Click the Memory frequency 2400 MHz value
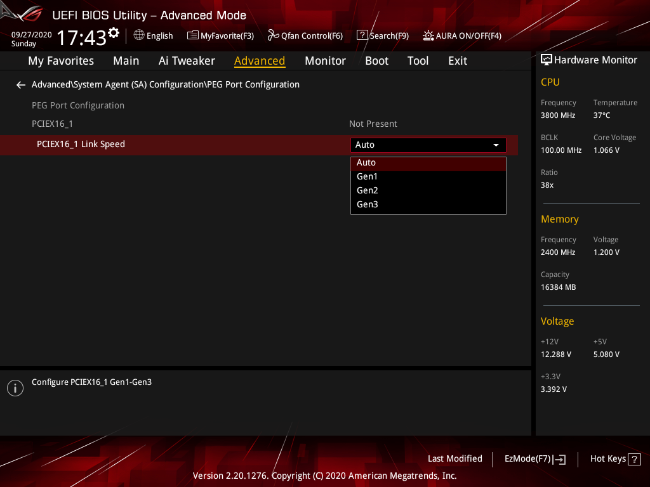The width and height of the screenshot is (650, 487). (557, 252)
